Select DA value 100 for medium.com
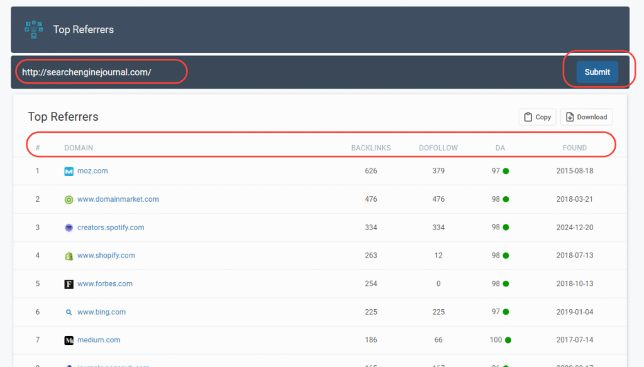Screen dimensions: 644x367 click(x=496, y=340)
